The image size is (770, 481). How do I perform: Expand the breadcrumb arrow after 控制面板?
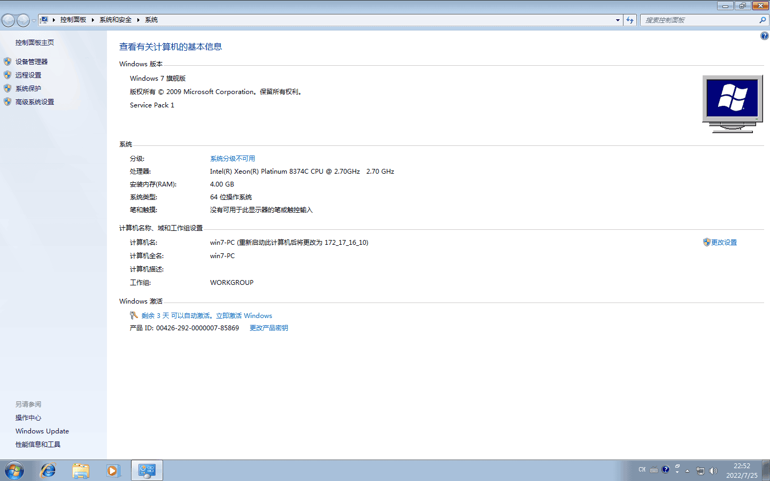pos(93,20)
